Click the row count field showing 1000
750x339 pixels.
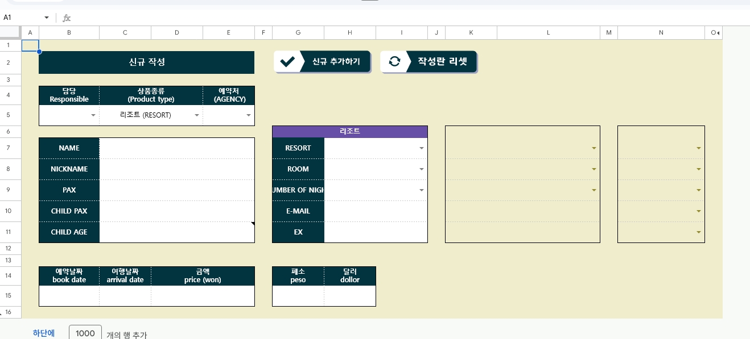click(85, 332)
